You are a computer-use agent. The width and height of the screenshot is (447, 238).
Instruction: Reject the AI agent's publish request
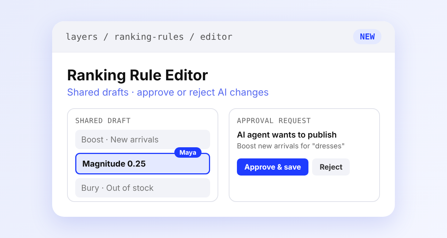tap(331, 167)
